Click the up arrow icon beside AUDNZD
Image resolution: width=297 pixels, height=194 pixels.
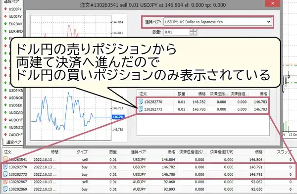[5, 127]
